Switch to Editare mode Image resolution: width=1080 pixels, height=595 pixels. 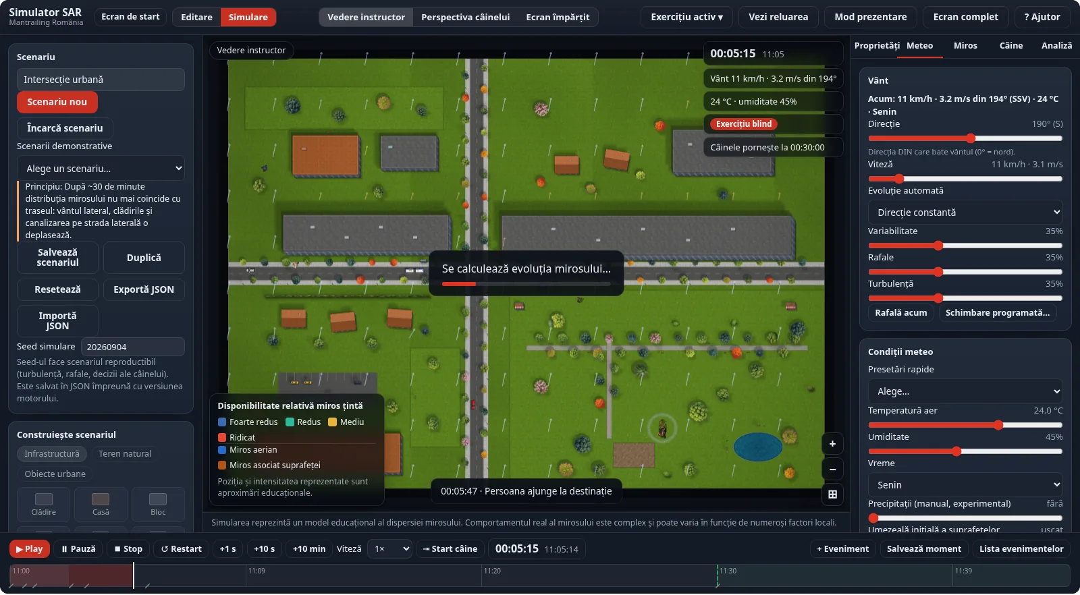point(196,17)
